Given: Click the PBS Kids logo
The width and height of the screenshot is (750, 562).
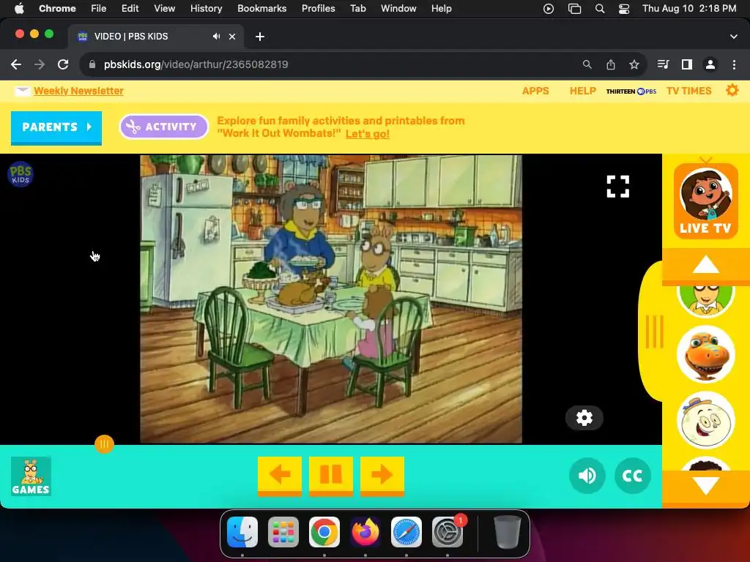Looking at the screenshot, I should [x=20, y=174].
